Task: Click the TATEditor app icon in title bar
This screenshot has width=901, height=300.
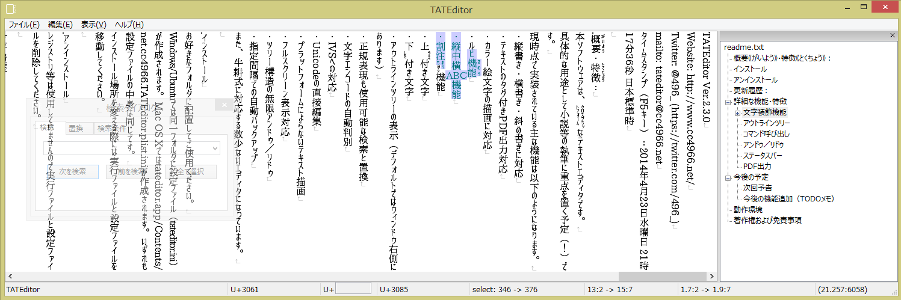Action: pos(11,9)
